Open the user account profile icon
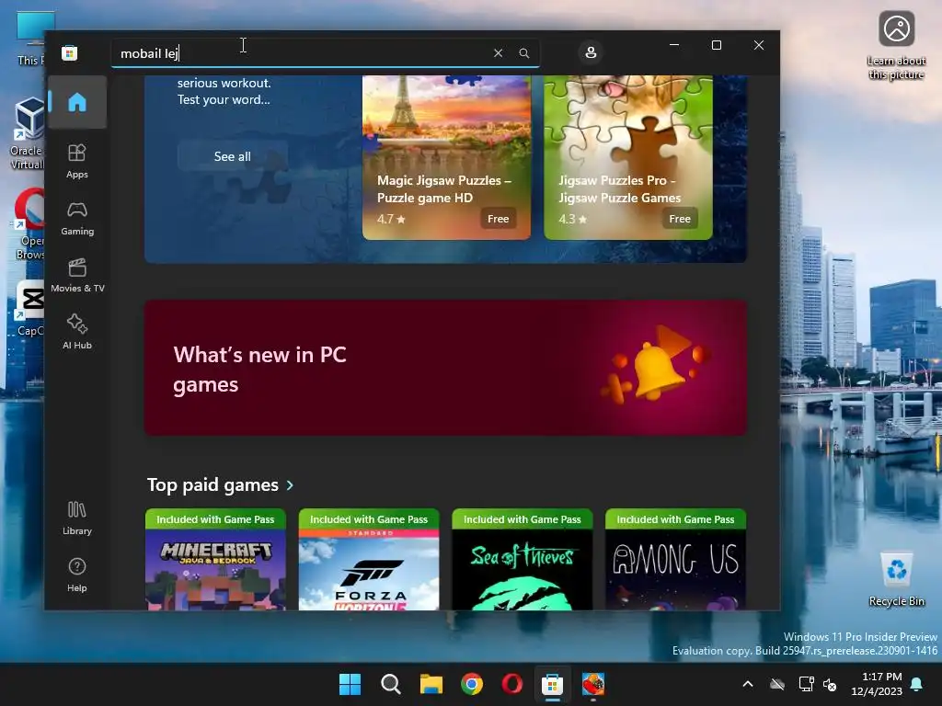The height and width of the screenshot is (706, 942). [x=591, y=52]
